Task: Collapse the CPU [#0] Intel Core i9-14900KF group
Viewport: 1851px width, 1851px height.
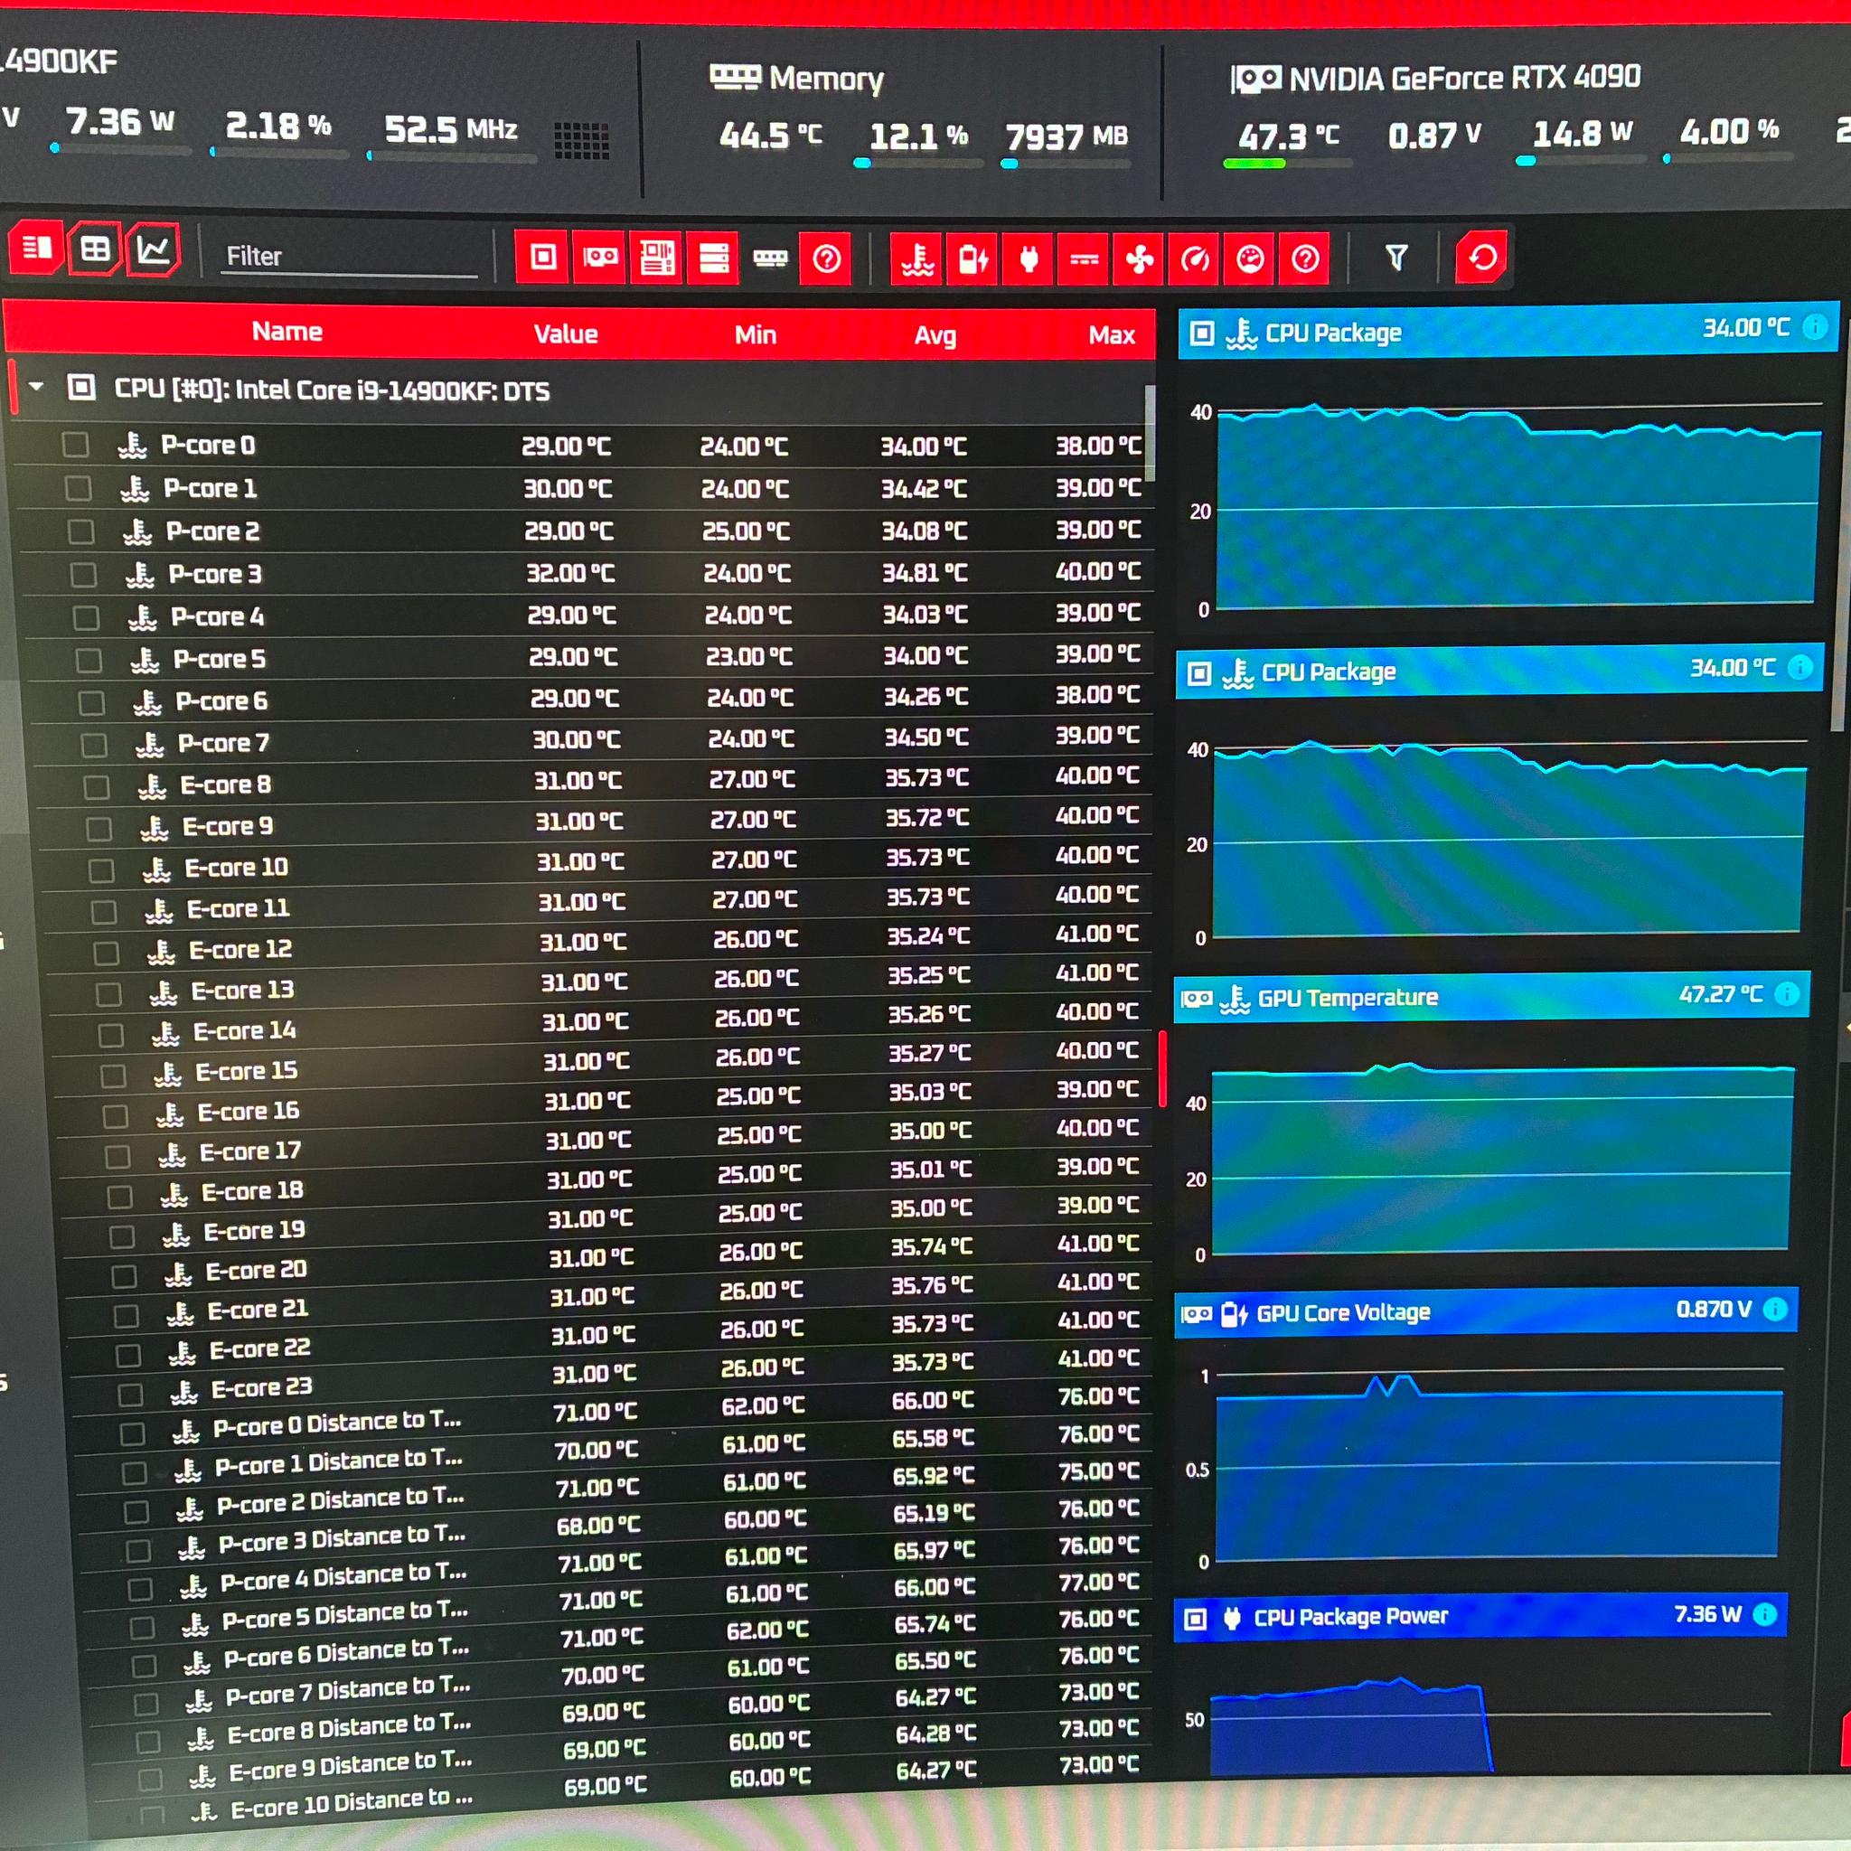Action: [x=36, y=387]
